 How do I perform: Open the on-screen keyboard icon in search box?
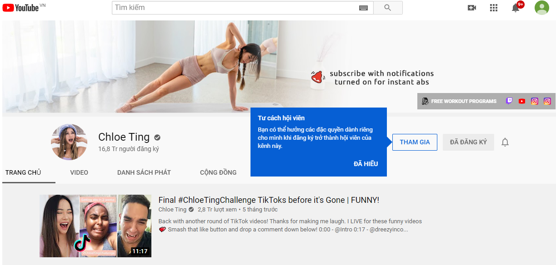tap(363, 8)
